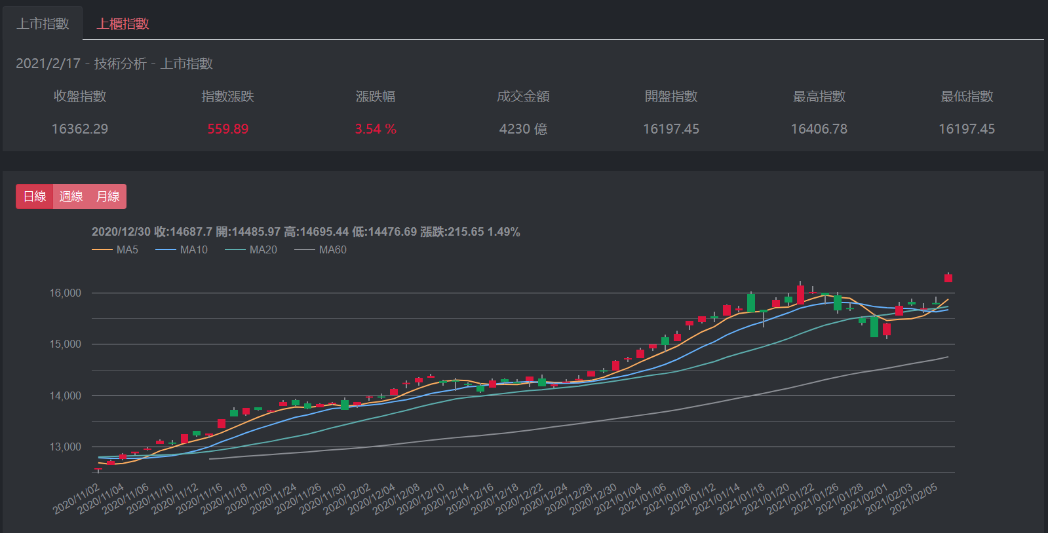1048x533 pixels.
Task: Click the 2021/2/17 技術分析 heading
Action: pos(114,64)
